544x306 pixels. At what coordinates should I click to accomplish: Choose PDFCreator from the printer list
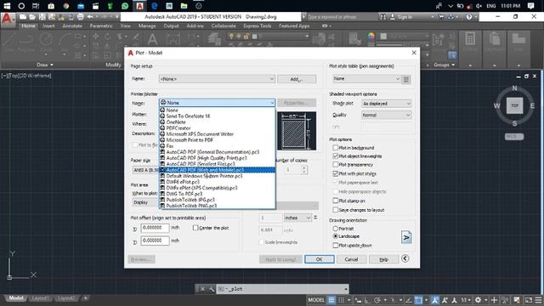(218, 128)
